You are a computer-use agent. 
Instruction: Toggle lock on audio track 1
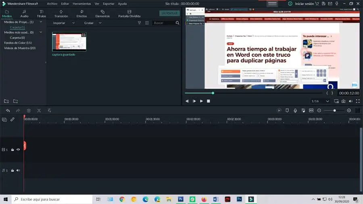click(x=13, y=171)
